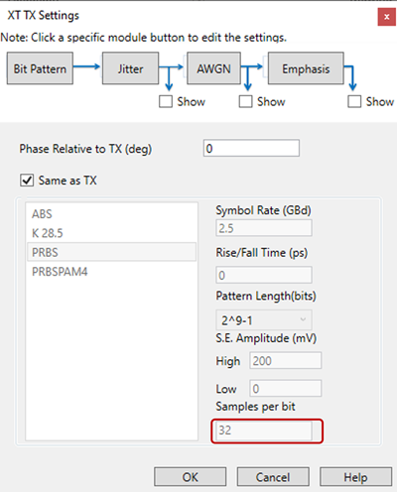This screenshot has width=397, height=492.
Task: Open the AWGN module settings
Action: click(213, 68)
